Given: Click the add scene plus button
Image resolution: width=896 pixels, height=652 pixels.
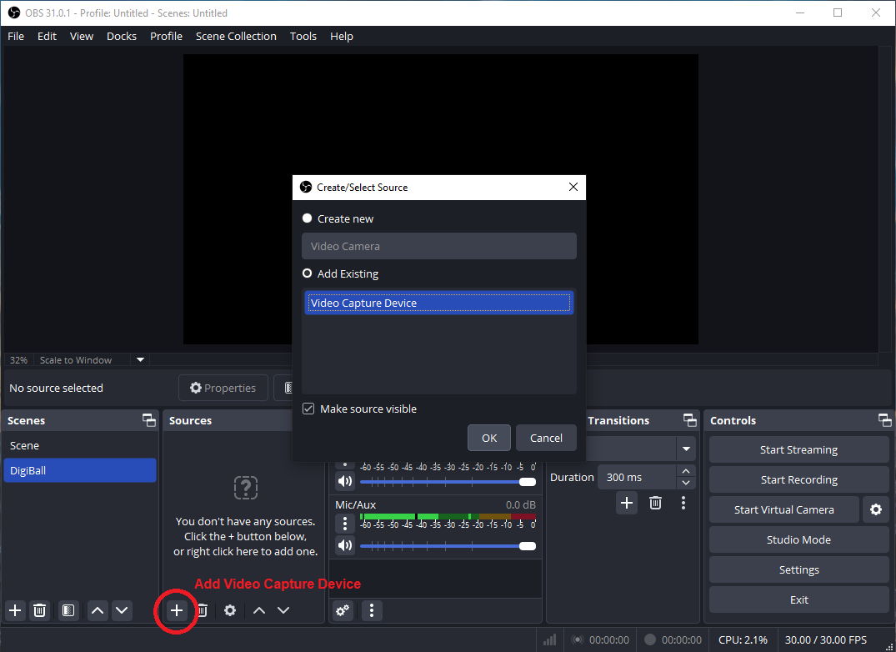Looking at the screenshot, I should 15,611.
